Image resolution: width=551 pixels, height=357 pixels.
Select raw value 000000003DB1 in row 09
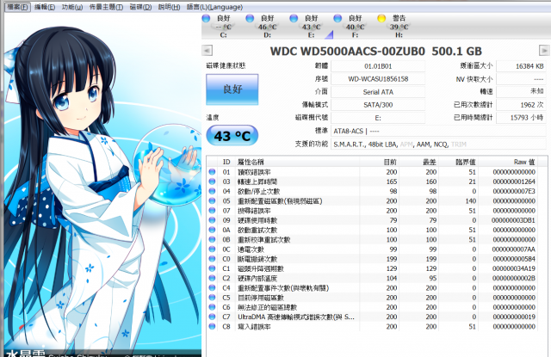click(514, 220)
